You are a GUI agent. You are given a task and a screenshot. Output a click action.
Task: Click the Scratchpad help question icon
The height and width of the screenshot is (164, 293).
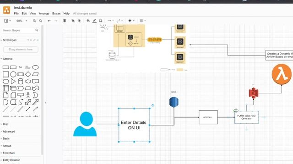pos(28,40)
